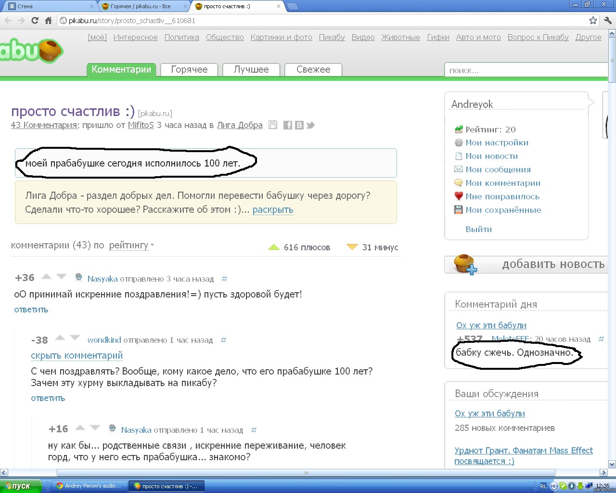Upvote Nasyaka's +36 comment
616x493 pixels.
(47, 277)
